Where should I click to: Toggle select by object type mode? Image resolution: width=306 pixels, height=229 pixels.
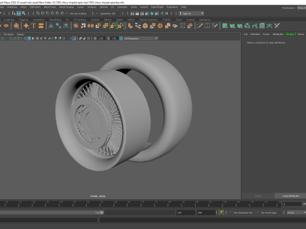[18, 13]
